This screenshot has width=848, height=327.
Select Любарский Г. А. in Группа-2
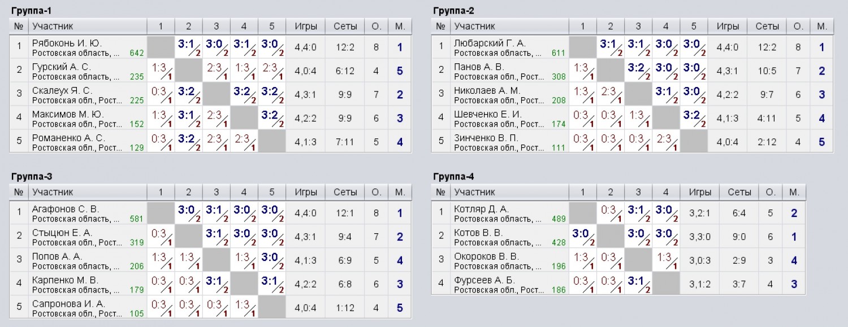490,43
